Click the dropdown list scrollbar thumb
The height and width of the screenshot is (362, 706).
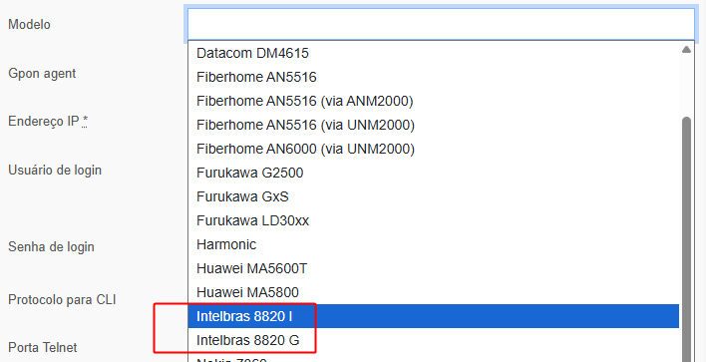coord(686,238)
